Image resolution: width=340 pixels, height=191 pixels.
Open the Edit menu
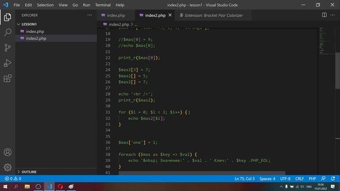(x=28, y=5)
